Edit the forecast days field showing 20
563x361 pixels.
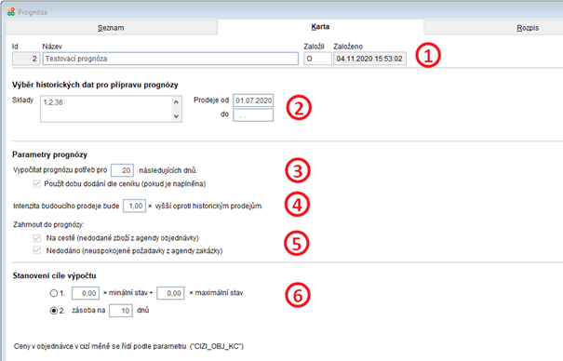(x=122, y=170)
